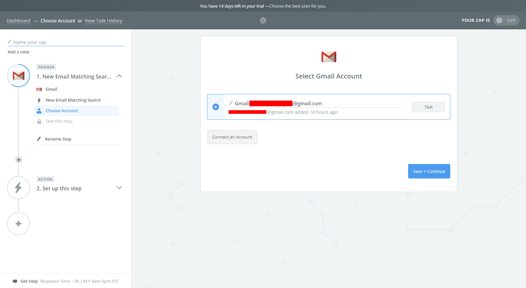Click Add a note link

[x=18, y=52]
